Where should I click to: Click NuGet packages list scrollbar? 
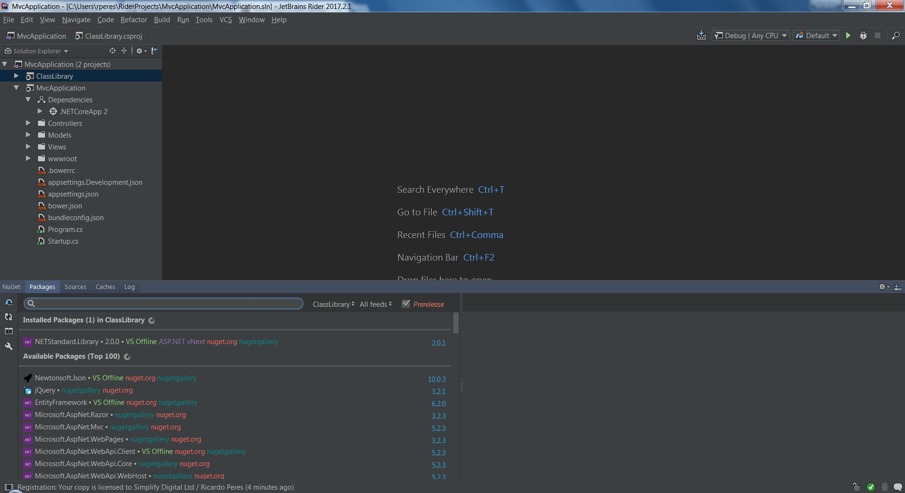coord(456,323)
